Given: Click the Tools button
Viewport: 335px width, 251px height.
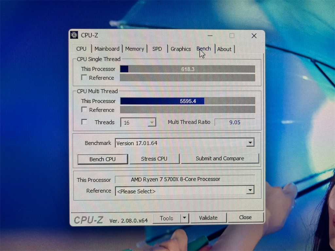Looking at the screenshot, I should 167,218.
